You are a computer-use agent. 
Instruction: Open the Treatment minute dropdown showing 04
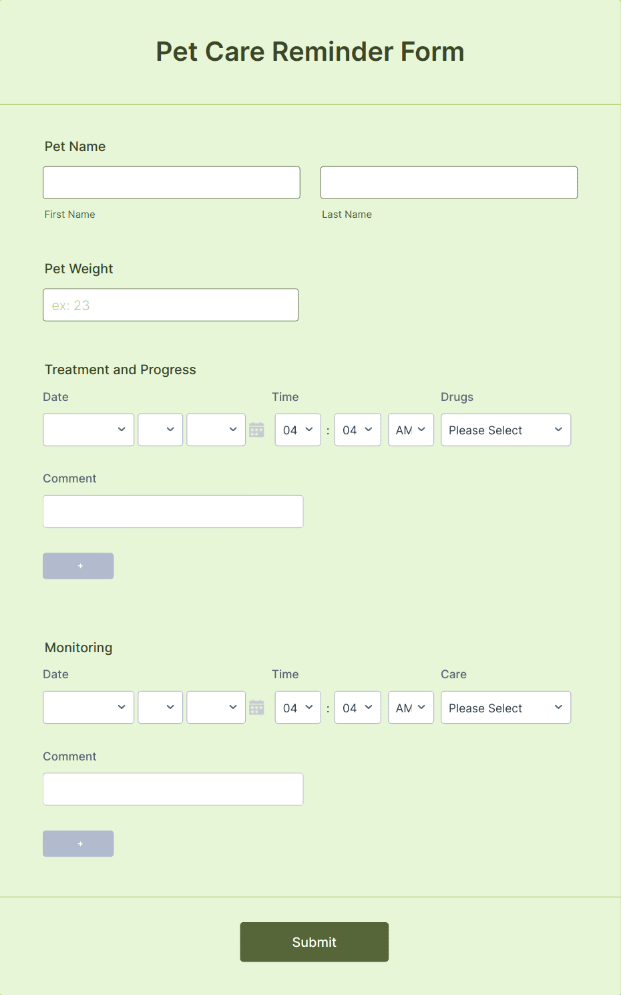click(357, 430)
